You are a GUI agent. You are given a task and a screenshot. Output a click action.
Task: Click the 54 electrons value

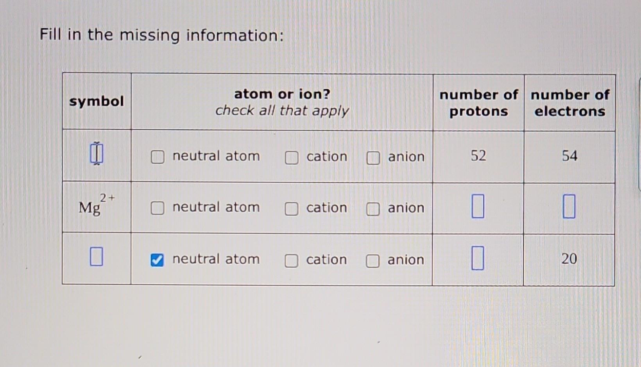coord(569,156)
